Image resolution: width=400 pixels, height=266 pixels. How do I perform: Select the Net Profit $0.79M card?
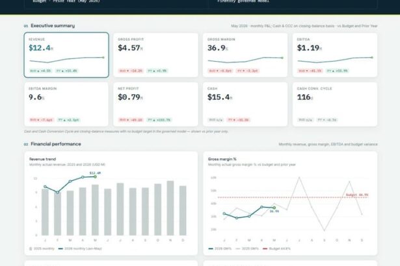(x=155, y=104)
